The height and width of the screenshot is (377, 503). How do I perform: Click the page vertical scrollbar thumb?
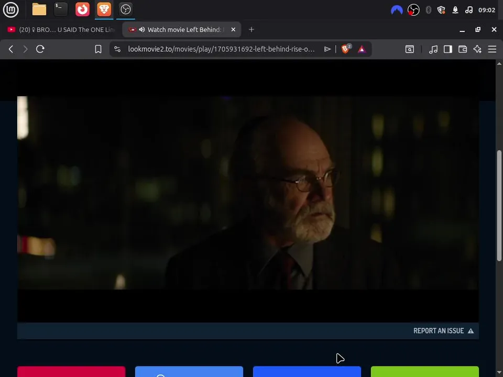499,205
